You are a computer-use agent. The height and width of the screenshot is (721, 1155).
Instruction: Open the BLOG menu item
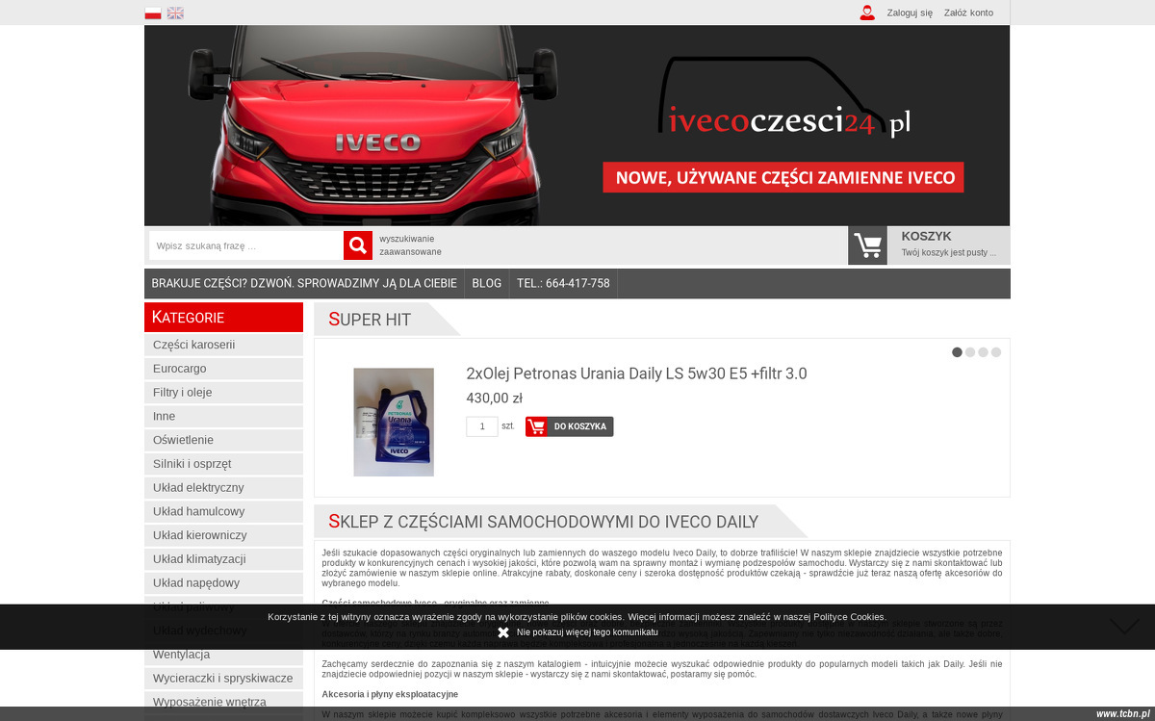point(487,283)
